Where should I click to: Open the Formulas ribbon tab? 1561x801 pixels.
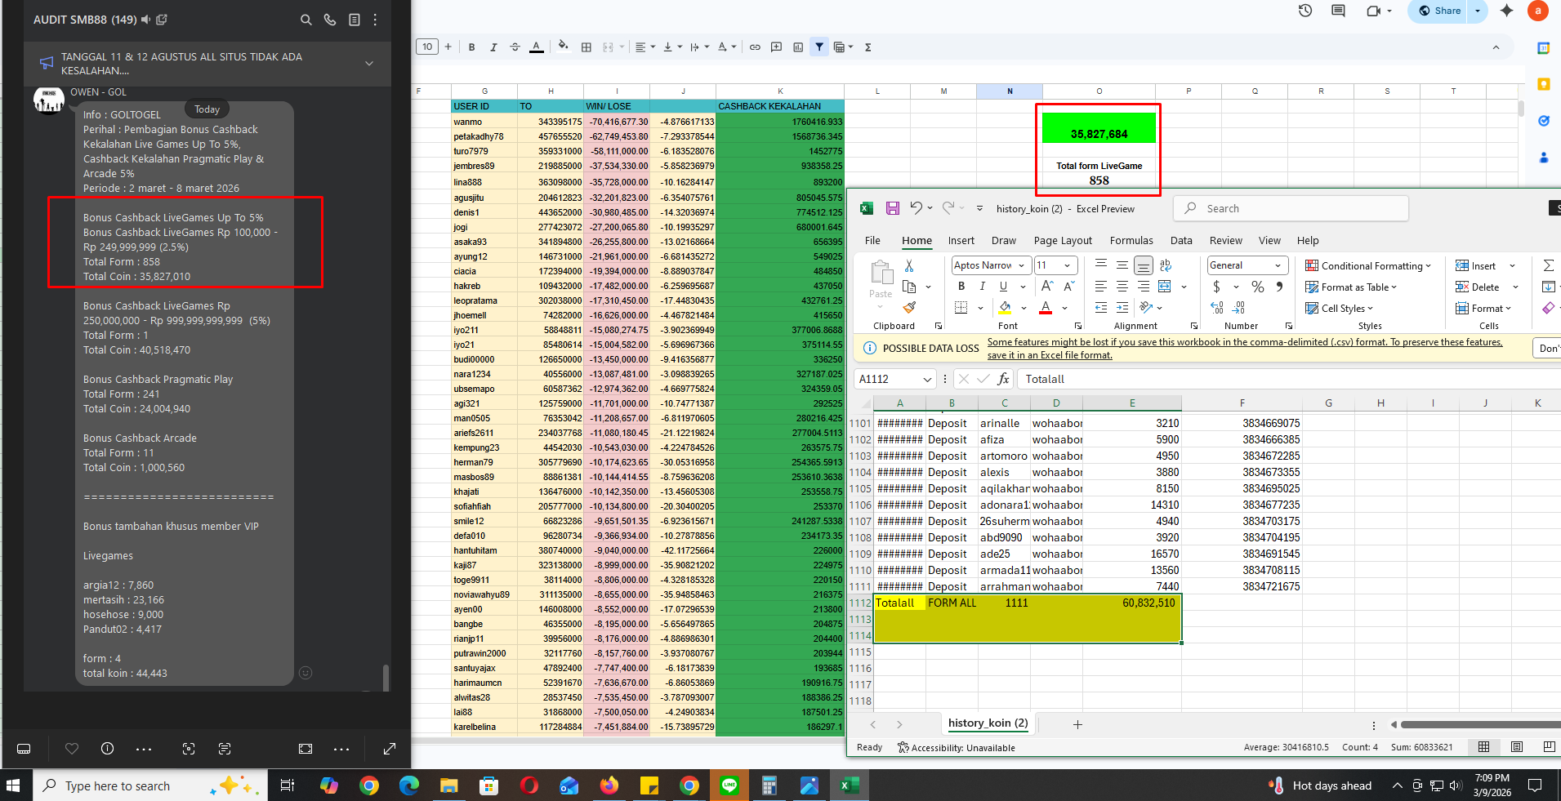pyautogui.click(x=1131, y=241)
